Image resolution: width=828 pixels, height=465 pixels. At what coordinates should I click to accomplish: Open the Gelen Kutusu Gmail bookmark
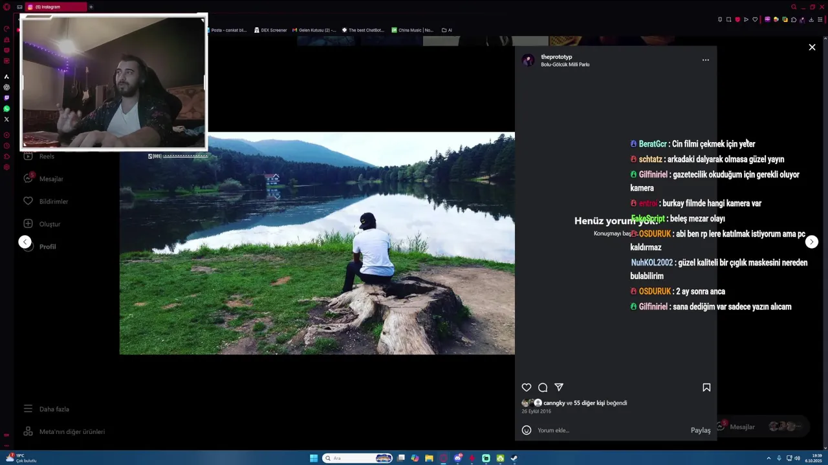click(314, 30)
